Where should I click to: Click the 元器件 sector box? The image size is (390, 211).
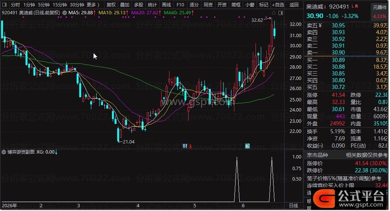[x=379, y=8]
